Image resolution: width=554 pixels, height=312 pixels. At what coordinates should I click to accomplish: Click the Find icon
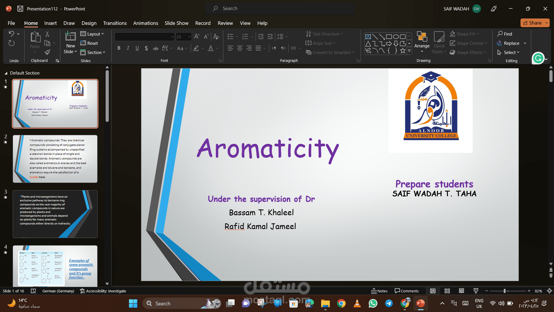coord(505,34)
